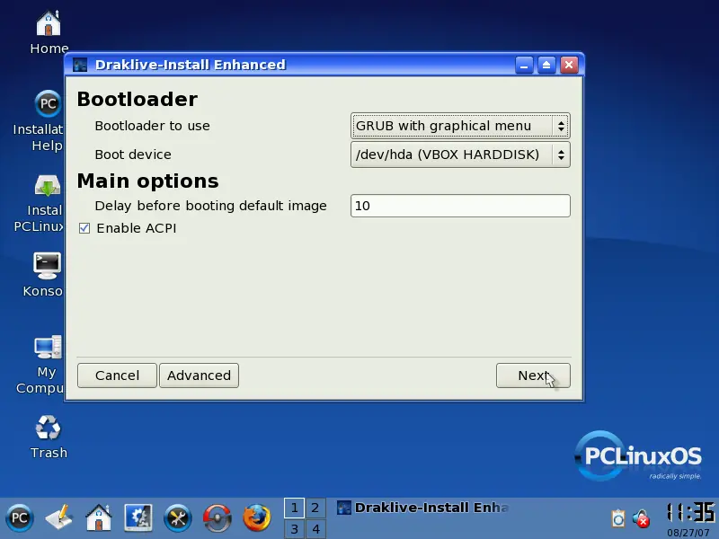Image resolution: width=719 pixels, height=539 pixels.
Task: Click the taskbar clock showing 11:35
Action: (x=690, y=513)
